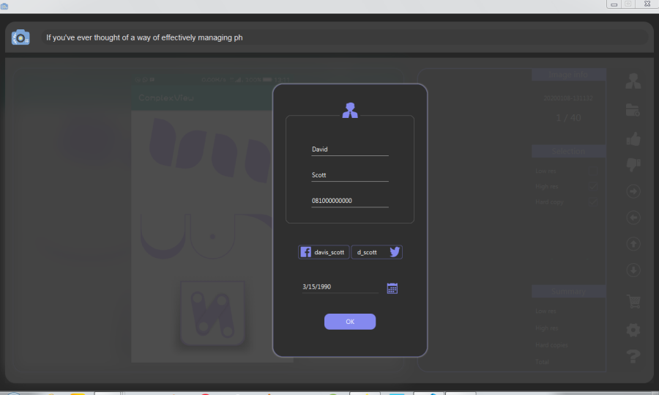Viewport: 659px width, 395px height.
Task: Click the left arrow previous-image icon
Action: click(633, 218)
